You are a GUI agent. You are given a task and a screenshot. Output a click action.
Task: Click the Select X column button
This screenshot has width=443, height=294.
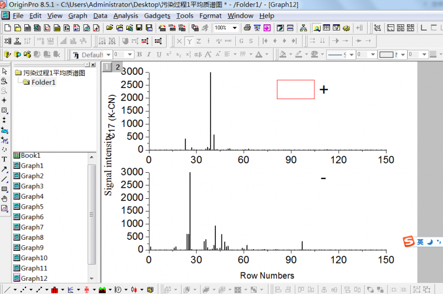pos(179,41)
